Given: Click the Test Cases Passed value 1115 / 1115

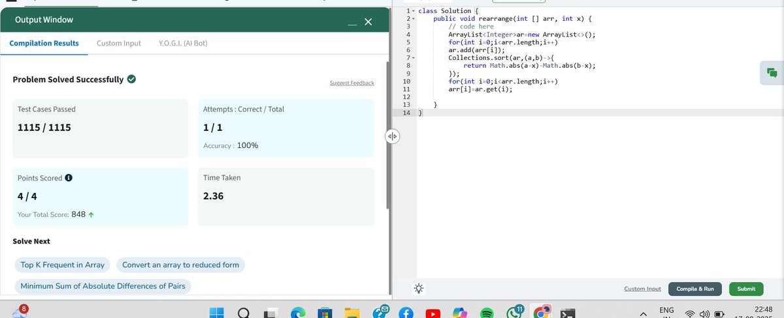Looking at the screenshot, I should pos(44,128).
